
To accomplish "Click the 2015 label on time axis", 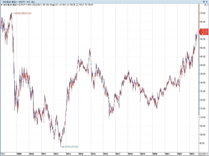I will pyautogui.click(x=93, y=154).
